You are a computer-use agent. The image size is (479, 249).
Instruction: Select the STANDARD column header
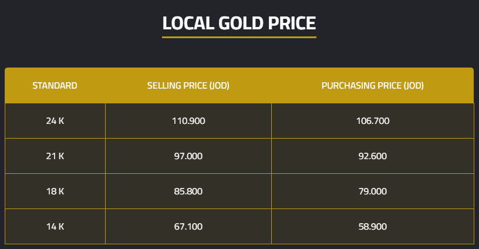coord(55,86)
